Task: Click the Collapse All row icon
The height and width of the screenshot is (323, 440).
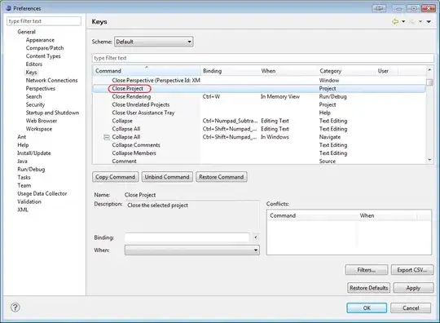Action: click(107, 137)
